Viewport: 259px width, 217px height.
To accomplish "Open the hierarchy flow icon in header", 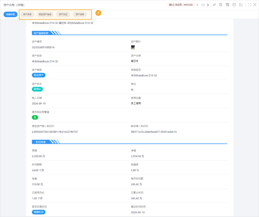I will [x=227, y=5].
